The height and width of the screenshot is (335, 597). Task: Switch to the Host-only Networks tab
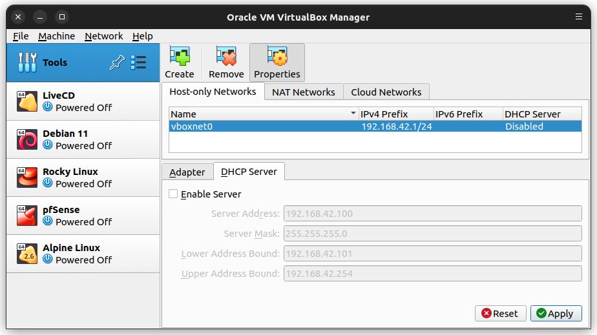click(213, 92)
